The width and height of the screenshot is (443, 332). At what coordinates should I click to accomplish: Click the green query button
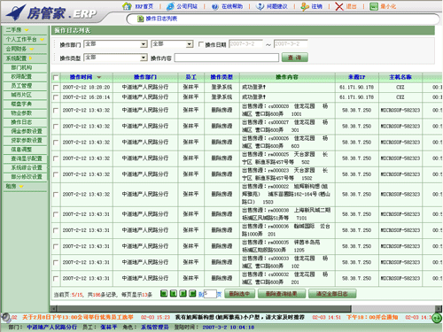tap(295, 58)
